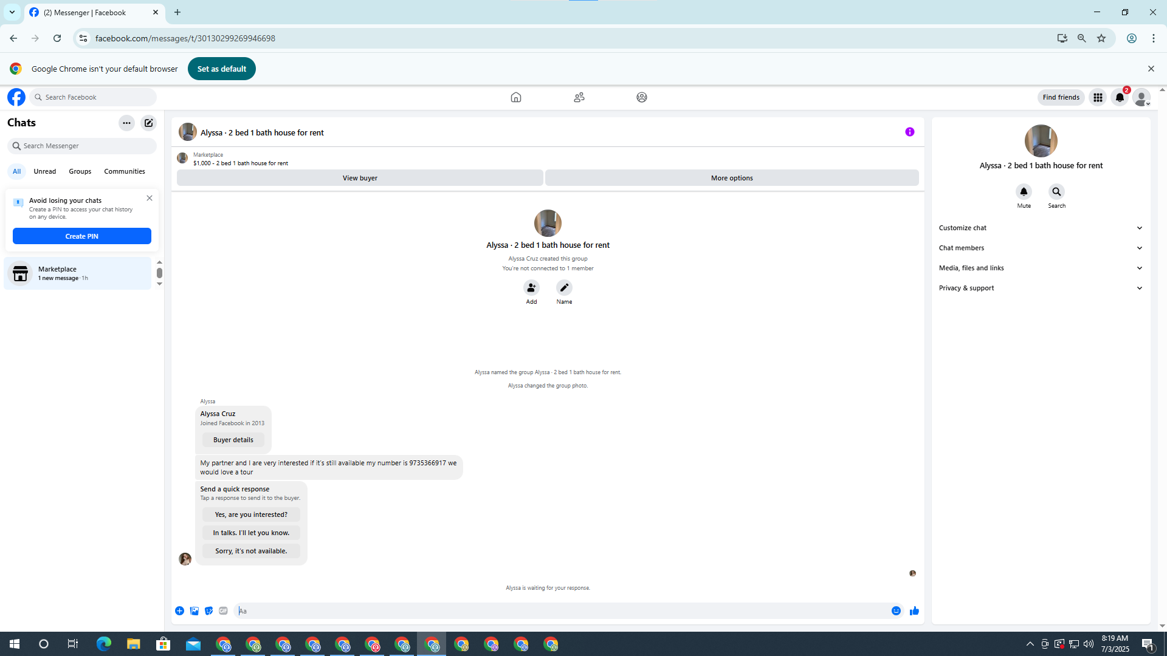Viewport: 1167px width, 656px height.
Task: Open notifications bell with 2 badge
Action: pos(1119,97)
